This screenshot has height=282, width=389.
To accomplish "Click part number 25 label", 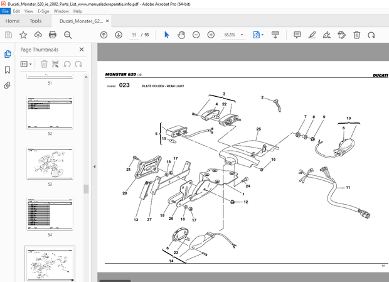I will pos(258,129).
